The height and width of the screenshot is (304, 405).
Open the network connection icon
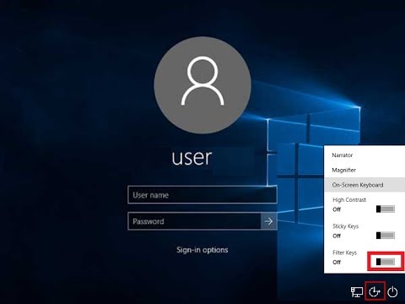[x=357, y=292]
